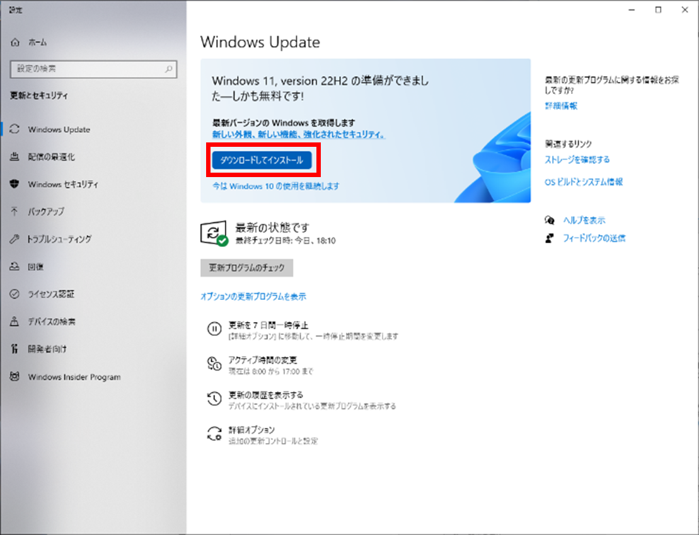Click the 更新の履歴を表示する option

tap(266, 395)
